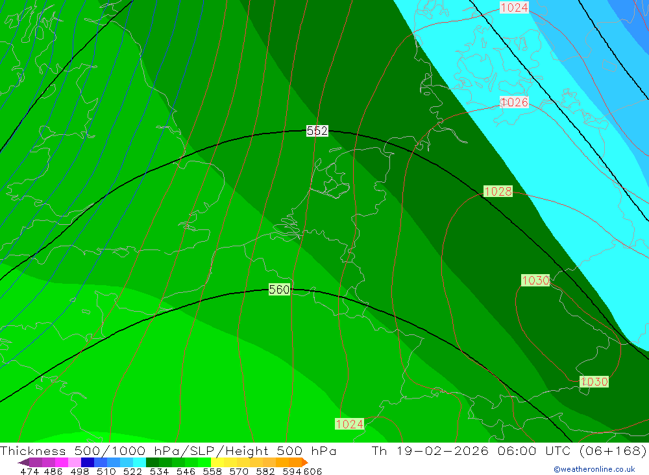Click the forecast offset (06+168) text
Viewport: 649px width, 475px height.
pyautogui.click(x=613, y=451)
